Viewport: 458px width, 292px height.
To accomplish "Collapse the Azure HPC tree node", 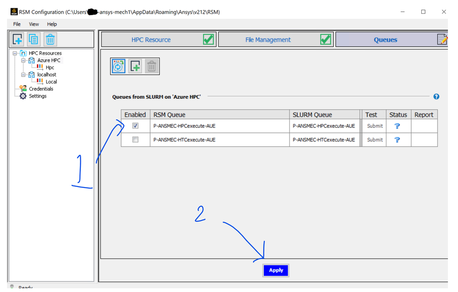I will tap(23, 61).
